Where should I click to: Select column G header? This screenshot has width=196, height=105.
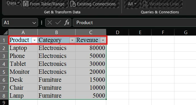185,32
